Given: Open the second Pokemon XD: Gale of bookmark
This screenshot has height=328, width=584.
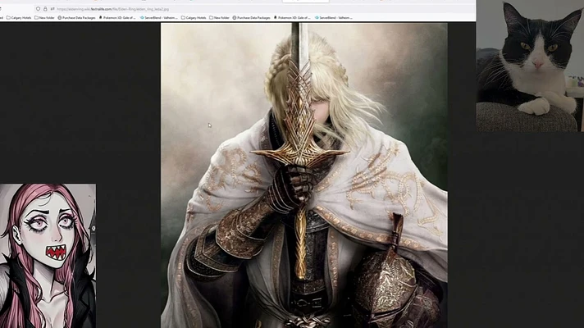Looking at the screenshot, I should point(292,17).
